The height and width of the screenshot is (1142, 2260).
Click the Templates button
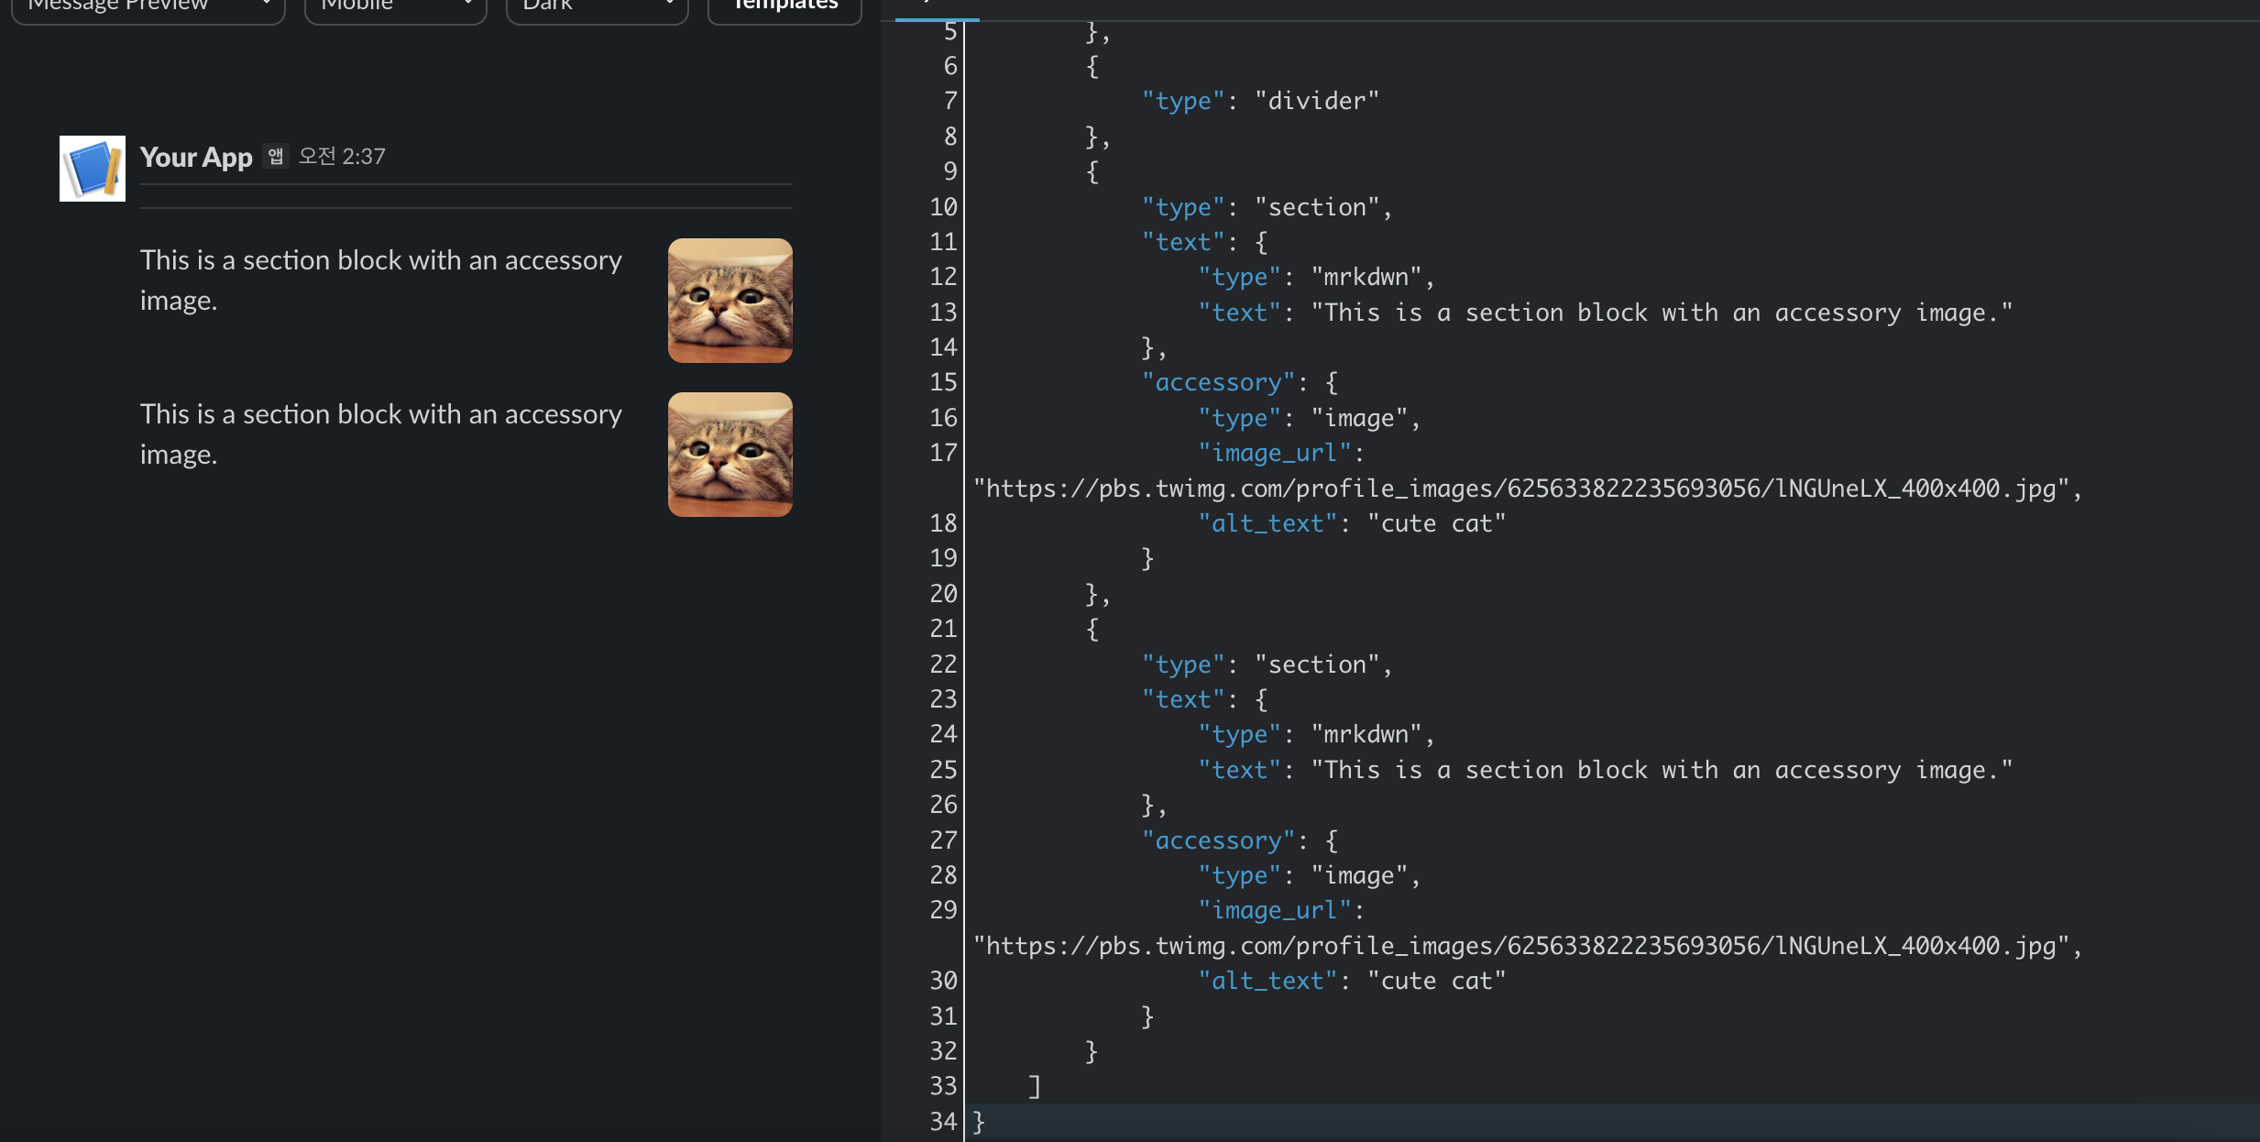784,7
